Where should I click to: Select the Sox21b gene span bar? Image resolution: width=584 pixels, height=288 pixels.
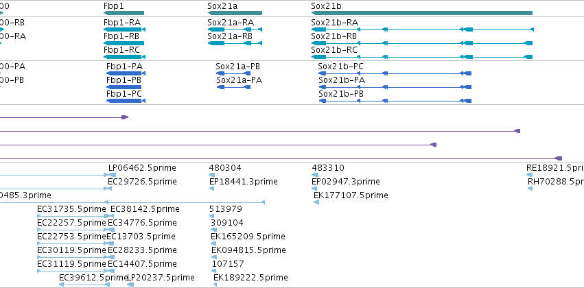421,13
